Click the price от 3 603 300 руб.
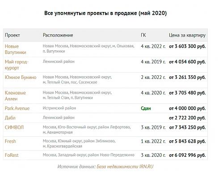 pyautogui.click(x=187, y=46)
